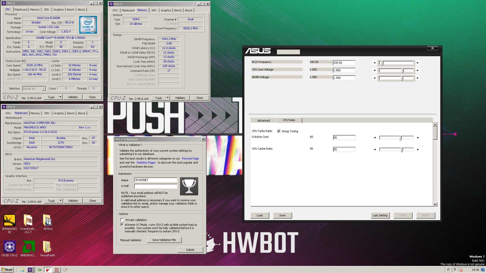Increase BCLK Frequency with the right arrow
The width and height of the screenshot is (486, 273).
click(x=418, y=63)
